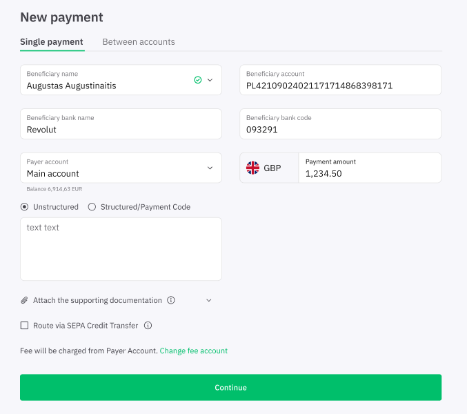
Task: Click the Payment amount input field
Action: coord(370,168)
